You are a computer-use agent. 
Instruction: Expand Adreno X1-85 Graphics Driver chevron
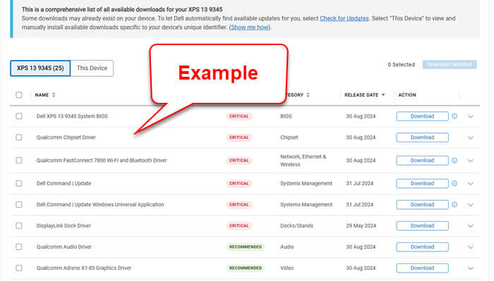(x=471, y=268)
